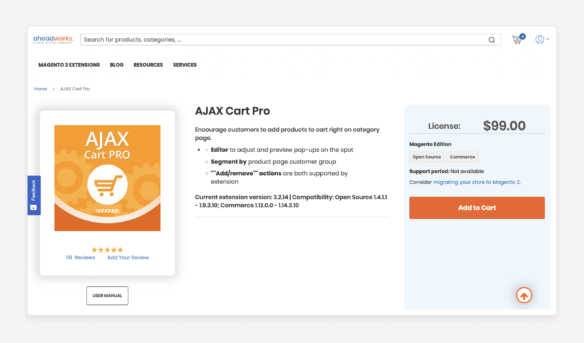Open Magento 2 Extensions menu
This screenshot has height=343, width=584.
(69, 65)
